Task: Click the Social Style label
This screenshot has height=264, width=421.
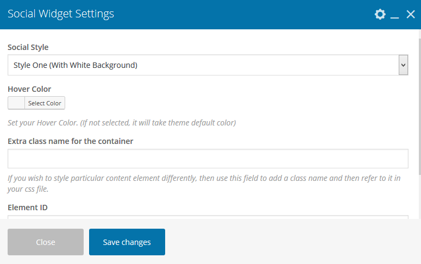Action: [x=28, y=48]
